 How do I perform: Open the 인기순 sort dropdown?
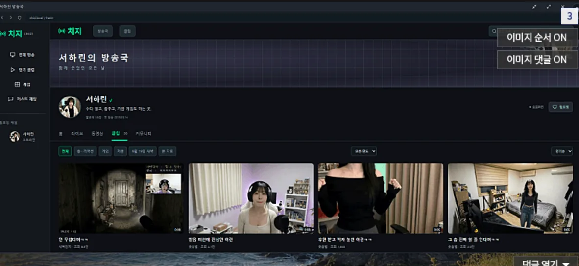coord(562,151)
